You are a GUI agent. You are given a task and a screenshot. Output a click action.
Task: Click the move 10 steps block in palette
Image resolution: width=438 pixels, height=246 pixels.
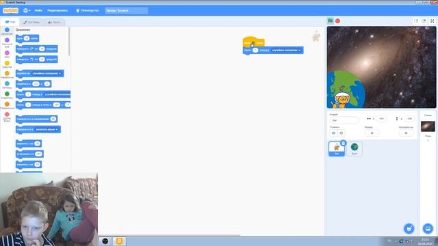(x=27, y=38)
